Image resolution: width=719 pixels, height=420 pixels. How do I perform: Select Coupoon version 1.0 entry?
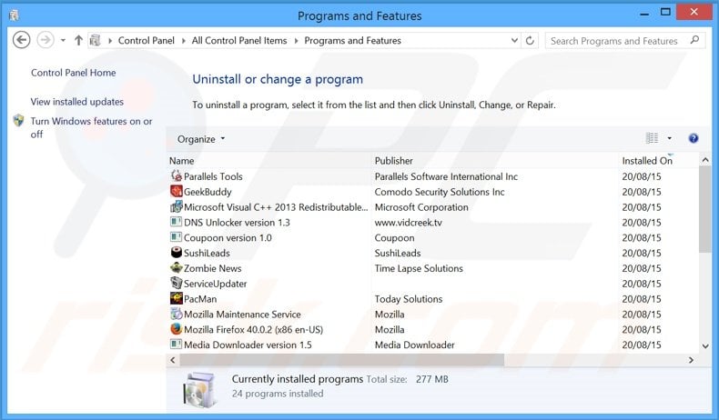click(x=228, y=237)
